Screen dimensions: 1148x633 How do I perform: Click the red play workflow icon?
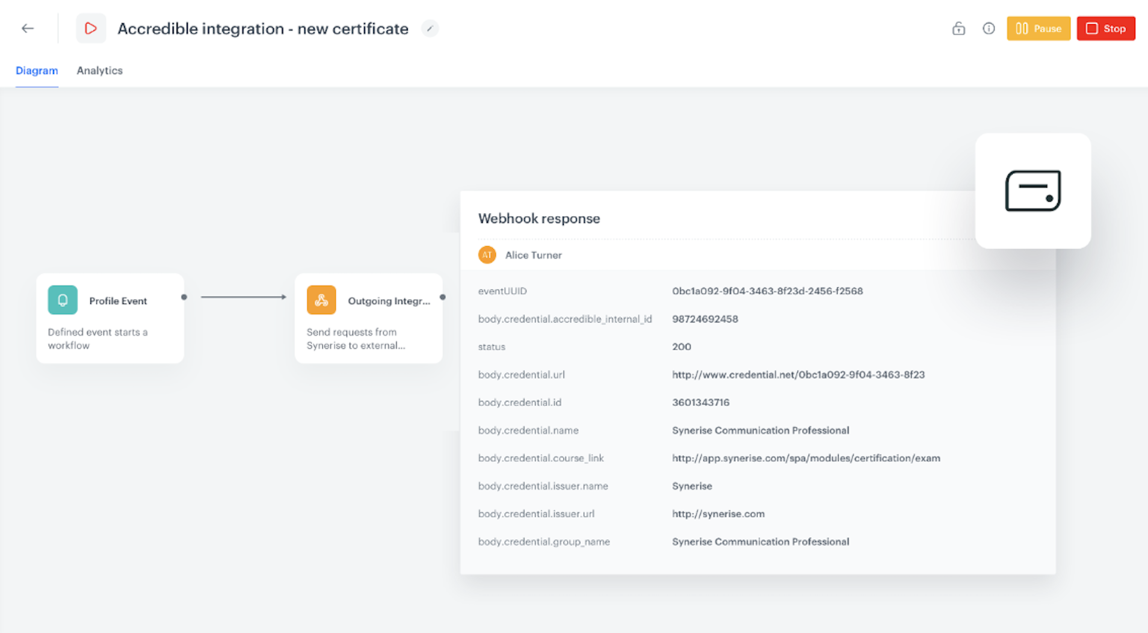click(x=91, y=28)
